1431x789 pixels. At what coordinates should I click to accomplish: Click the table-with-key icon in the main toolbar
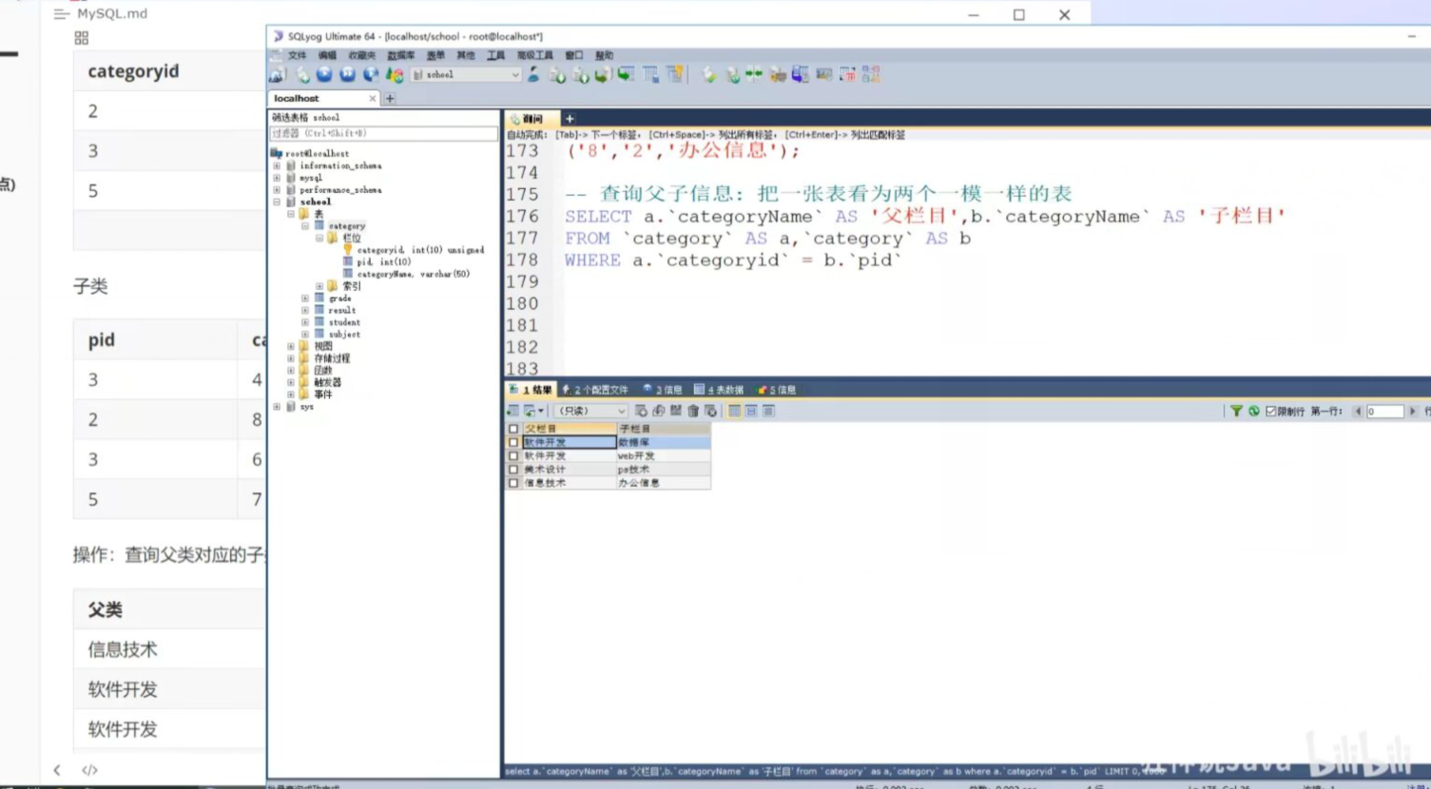674,75
